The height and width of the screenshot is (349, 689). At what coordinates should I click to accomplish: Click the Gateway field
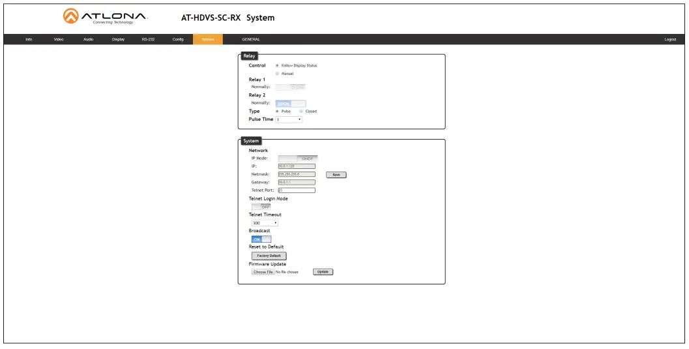297,183
